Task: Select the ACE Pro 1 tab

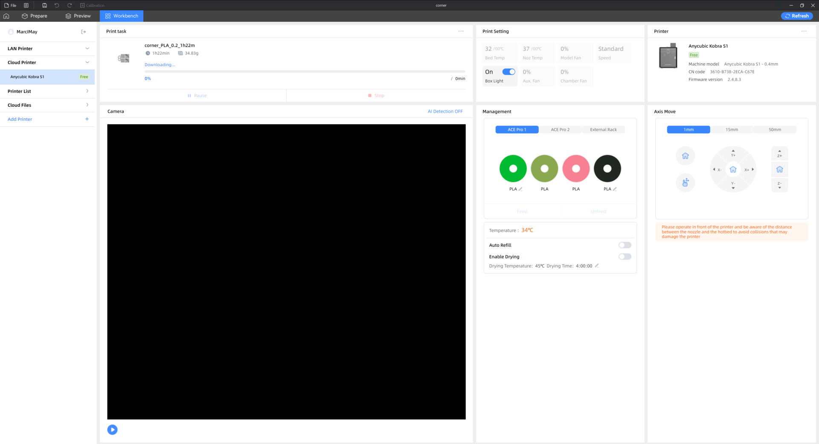Action: [517, 129]
